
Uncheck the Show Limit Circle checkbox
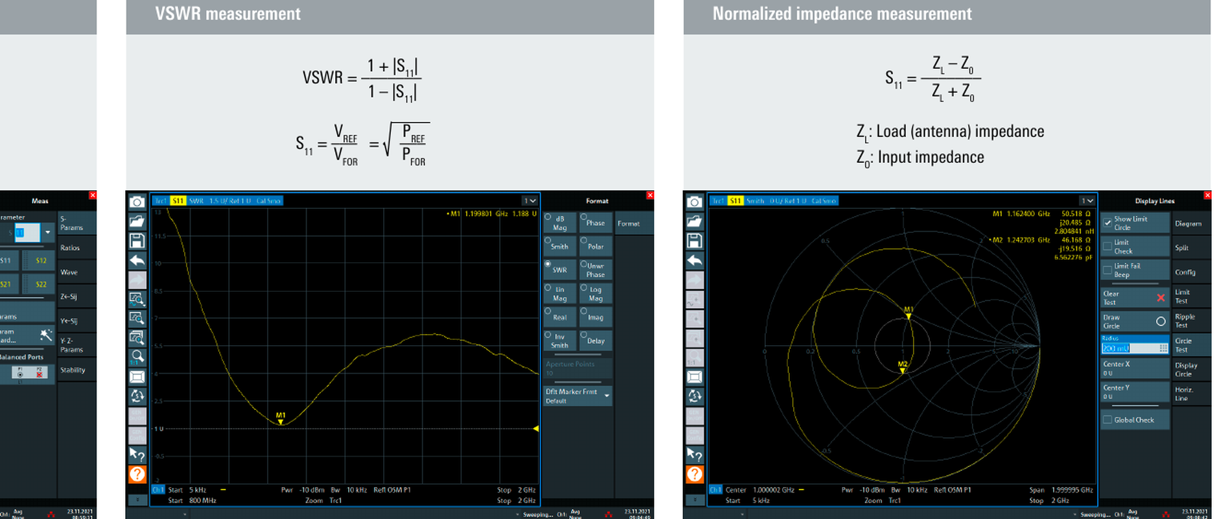[x=1107, y=223]
